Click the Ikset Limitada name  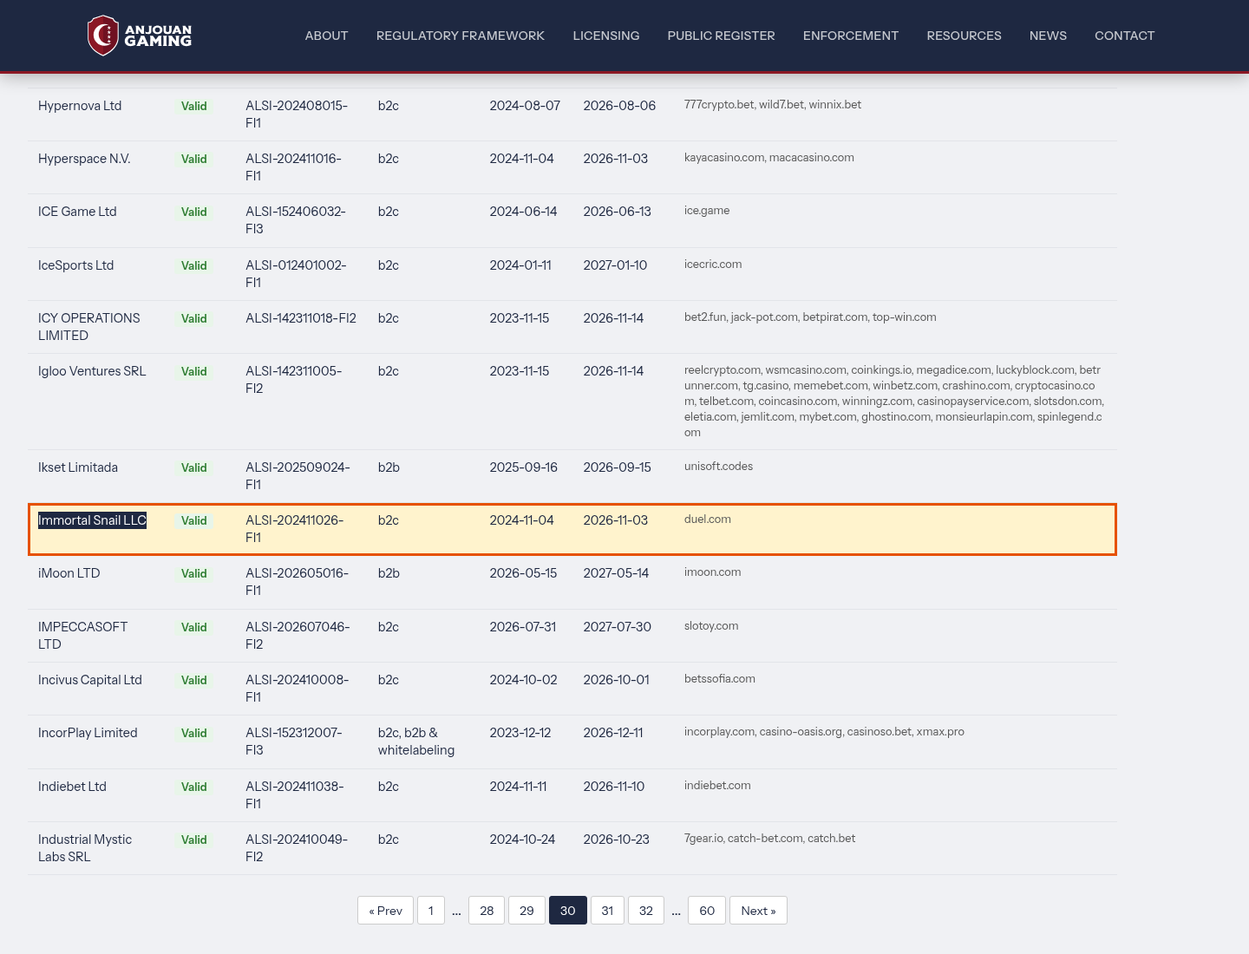coord(78,467)
